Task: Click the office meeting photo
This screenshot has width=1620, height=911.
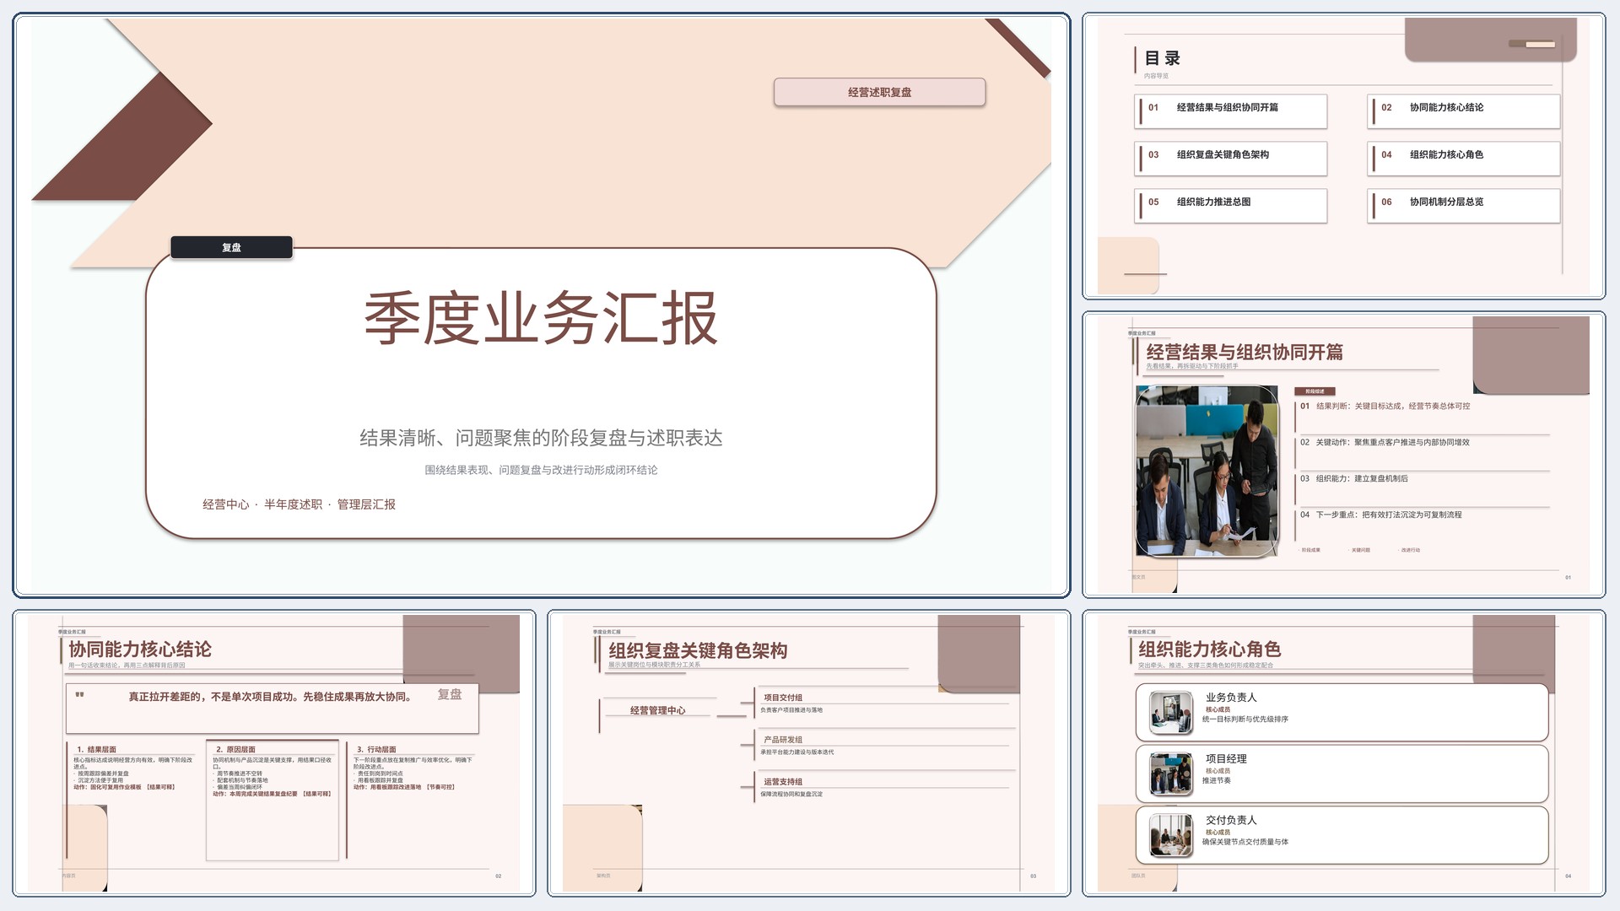Action: pos(1207,471)
